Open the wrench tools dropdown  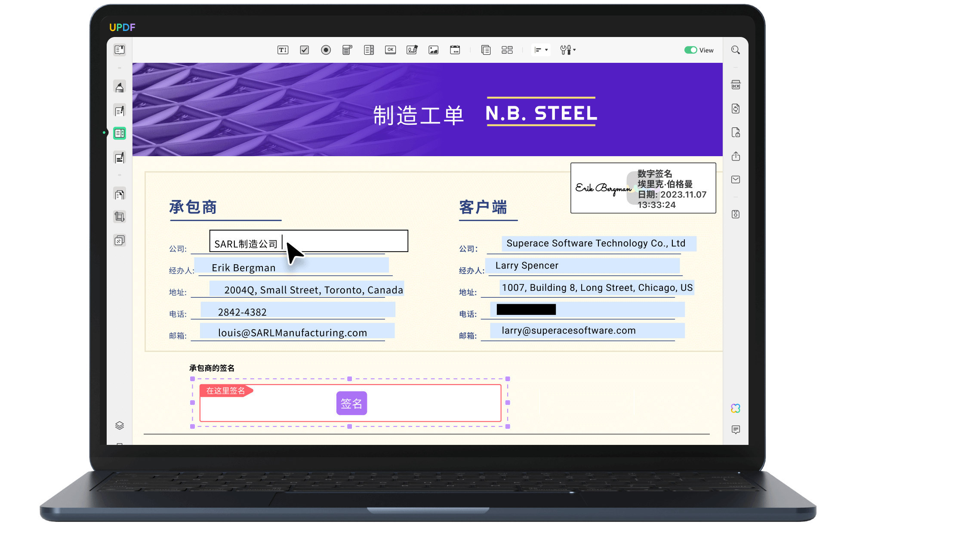[x=568, y=50]
